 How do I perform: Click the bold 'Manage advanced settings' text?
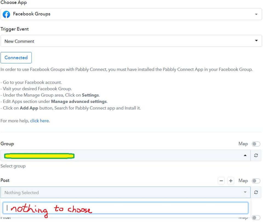tap(79, 102)
